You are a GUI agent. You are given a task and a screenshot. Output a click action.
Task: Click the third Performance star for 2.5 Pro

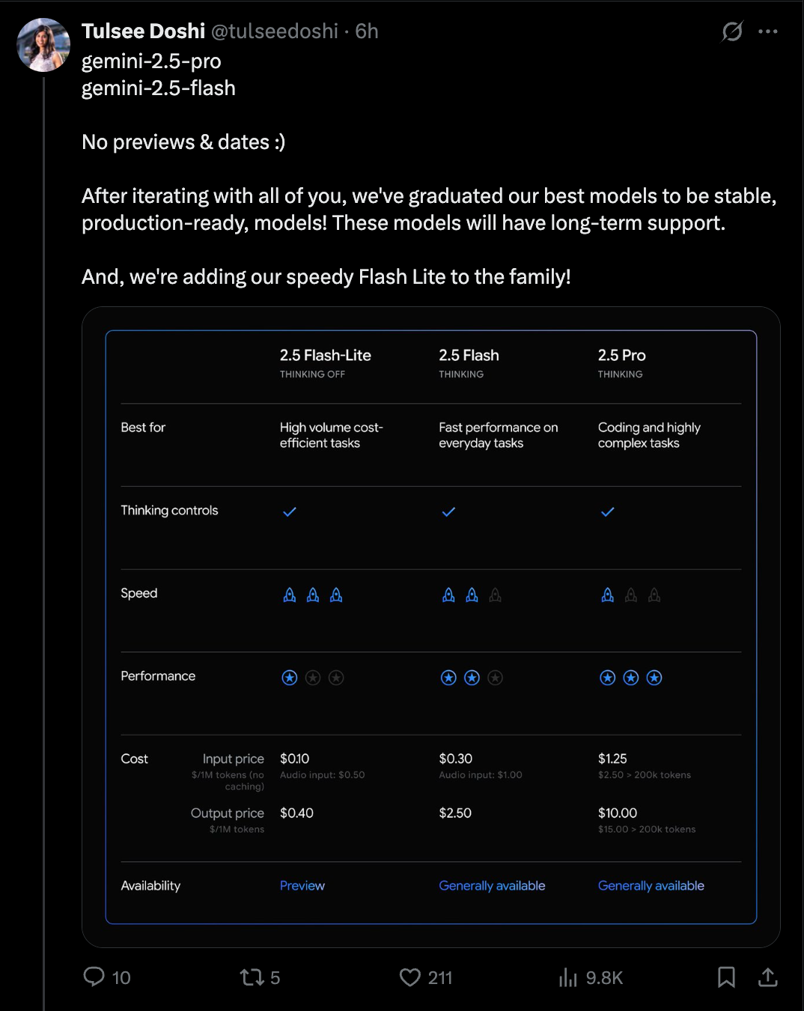654,678
